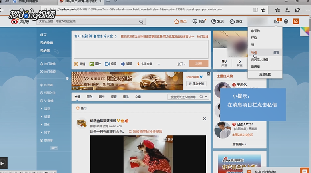311x173 pixels.
Task: Expand sidebar with 展开 button
Action: [x=54, y=148]
